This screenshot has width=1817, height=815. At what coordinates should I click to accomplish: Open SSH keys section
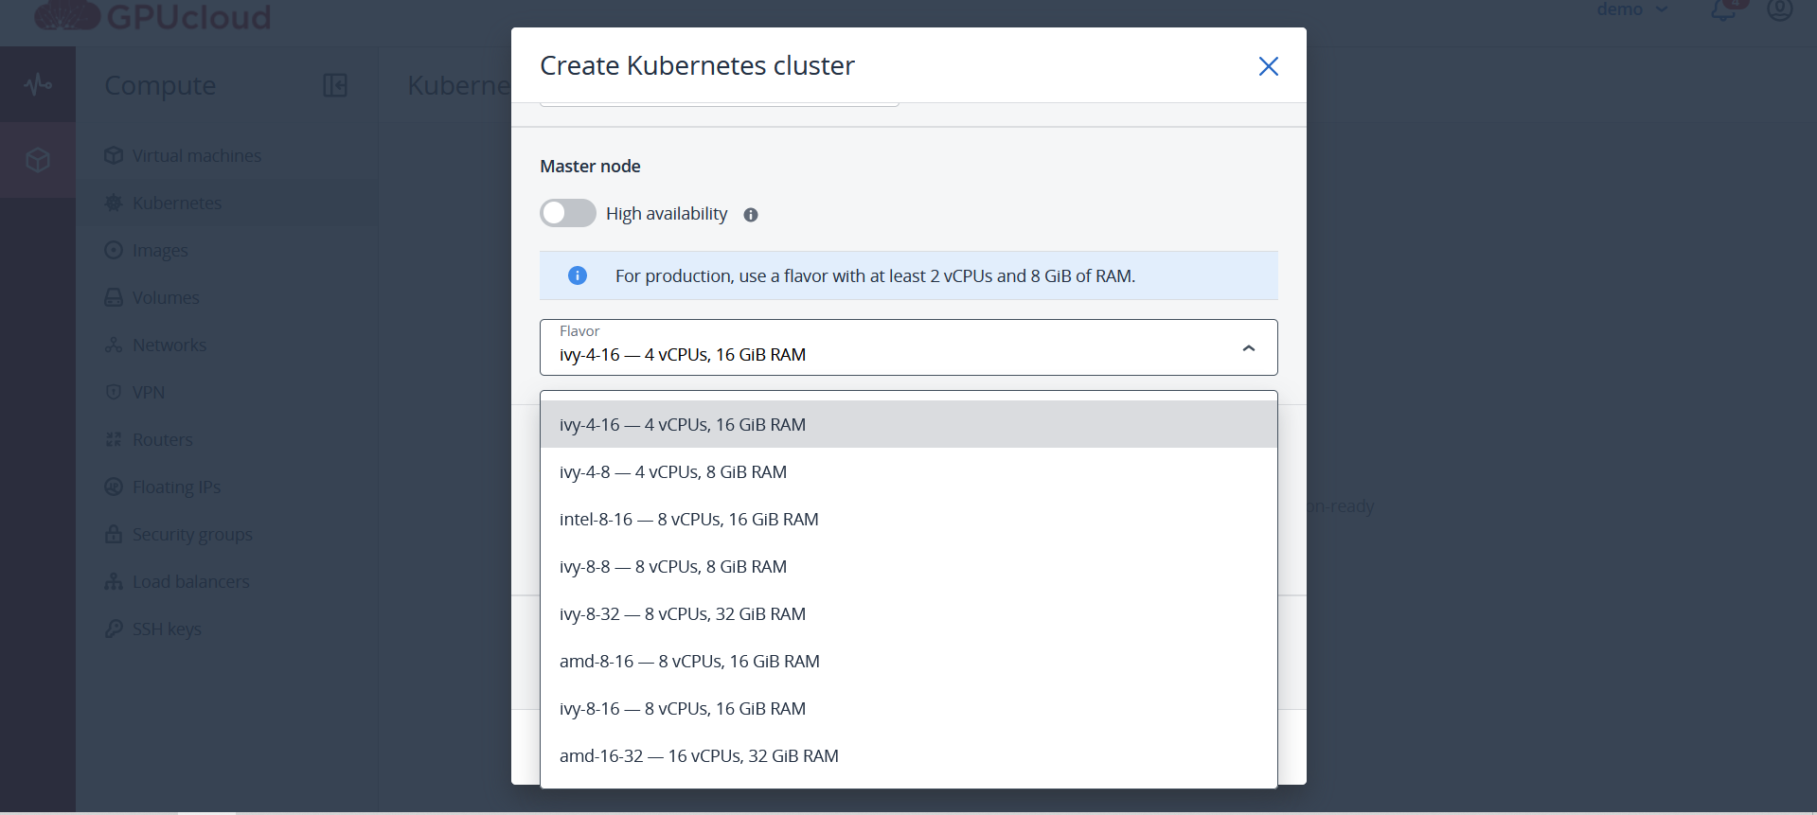click(167, 629)
